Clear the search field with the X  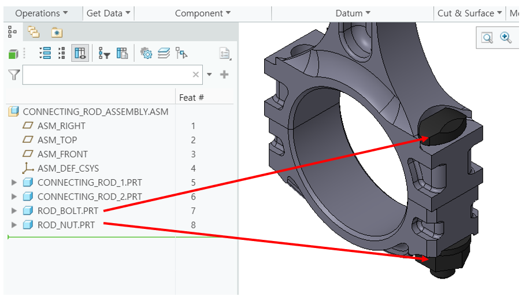click(x=196, y=75)
